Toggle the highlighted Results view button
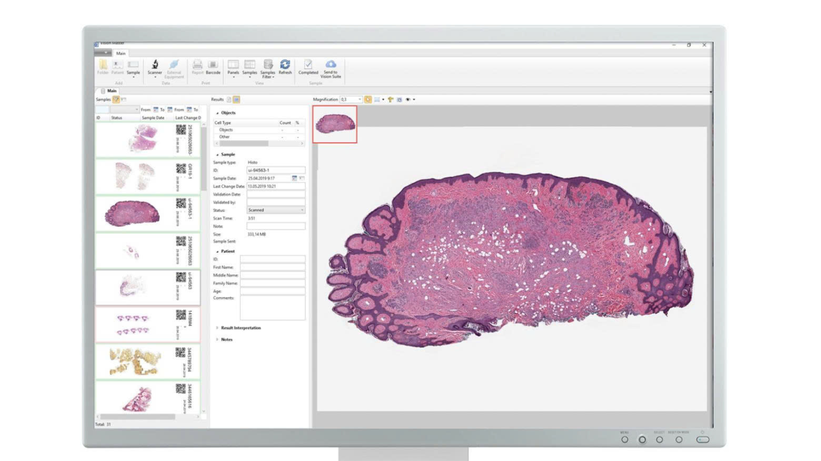The image size is (821, 461). tap(237, 99)
